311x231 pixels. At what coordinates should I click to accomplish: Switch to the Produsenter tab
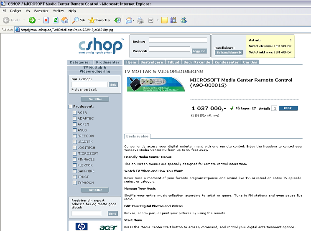[x=108, y=62]
